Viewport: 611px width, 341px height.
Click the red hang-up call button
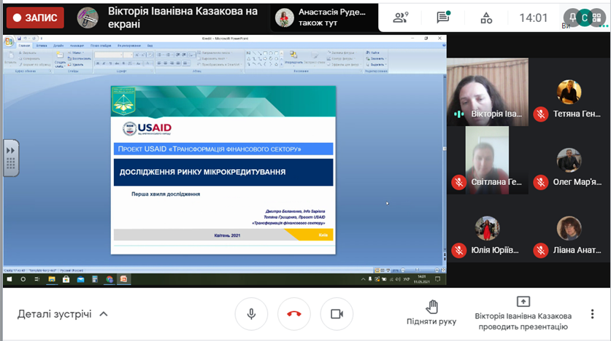[x=293, y=314]
